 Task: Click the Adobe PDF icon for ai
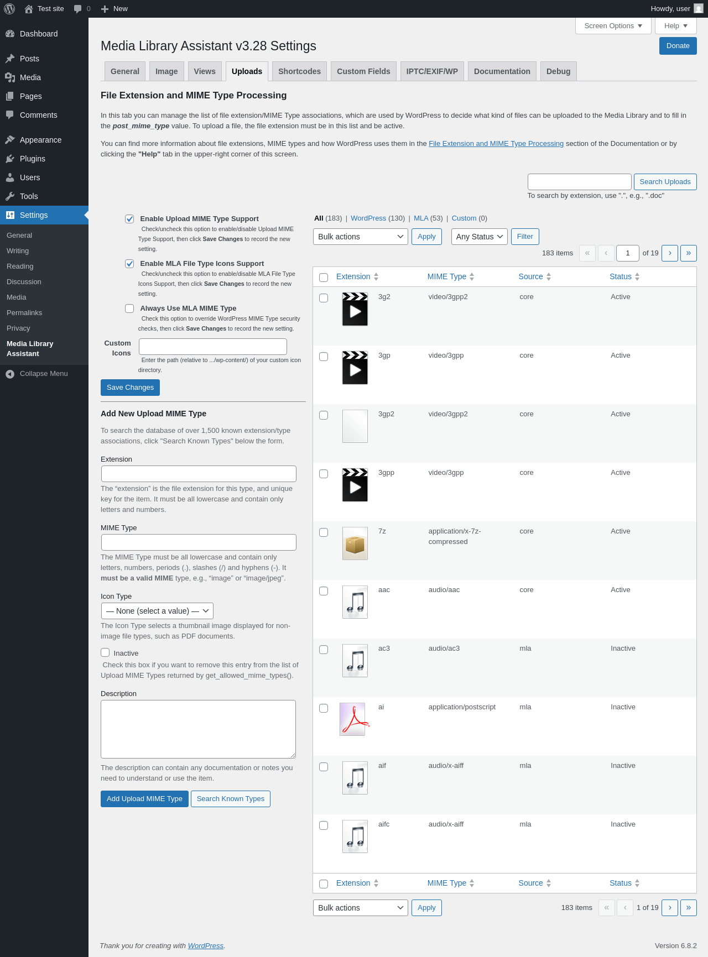tap(354, 719)
